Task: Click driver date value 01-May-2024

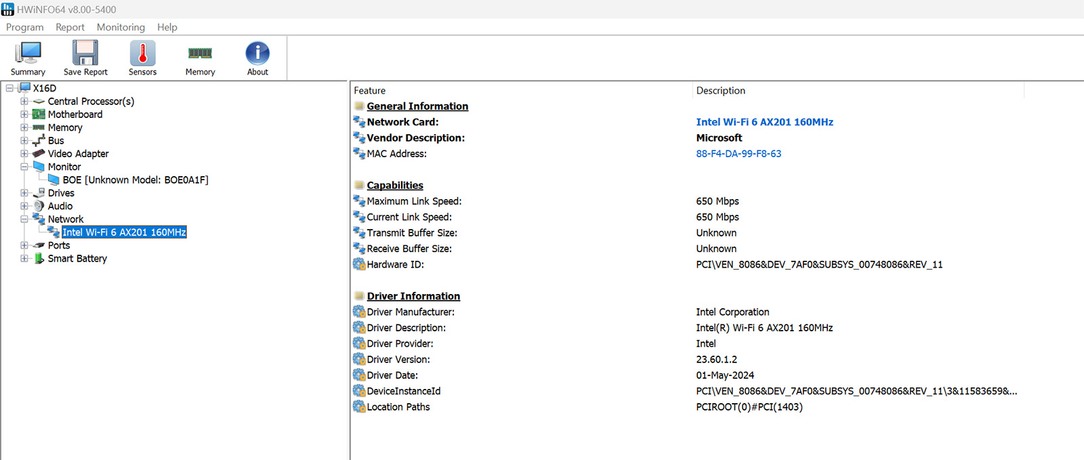Action: (725, 375)
